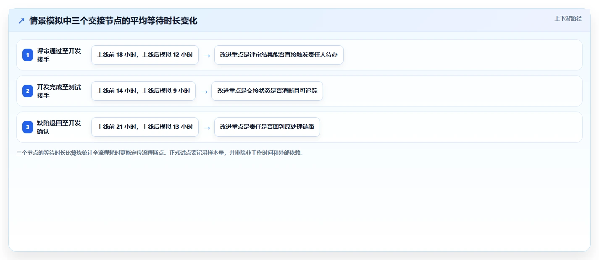Click the 上下游路径 label in the header
Image resolution: width=599 pixels, height=260 pixels.
tap(568, 18)
